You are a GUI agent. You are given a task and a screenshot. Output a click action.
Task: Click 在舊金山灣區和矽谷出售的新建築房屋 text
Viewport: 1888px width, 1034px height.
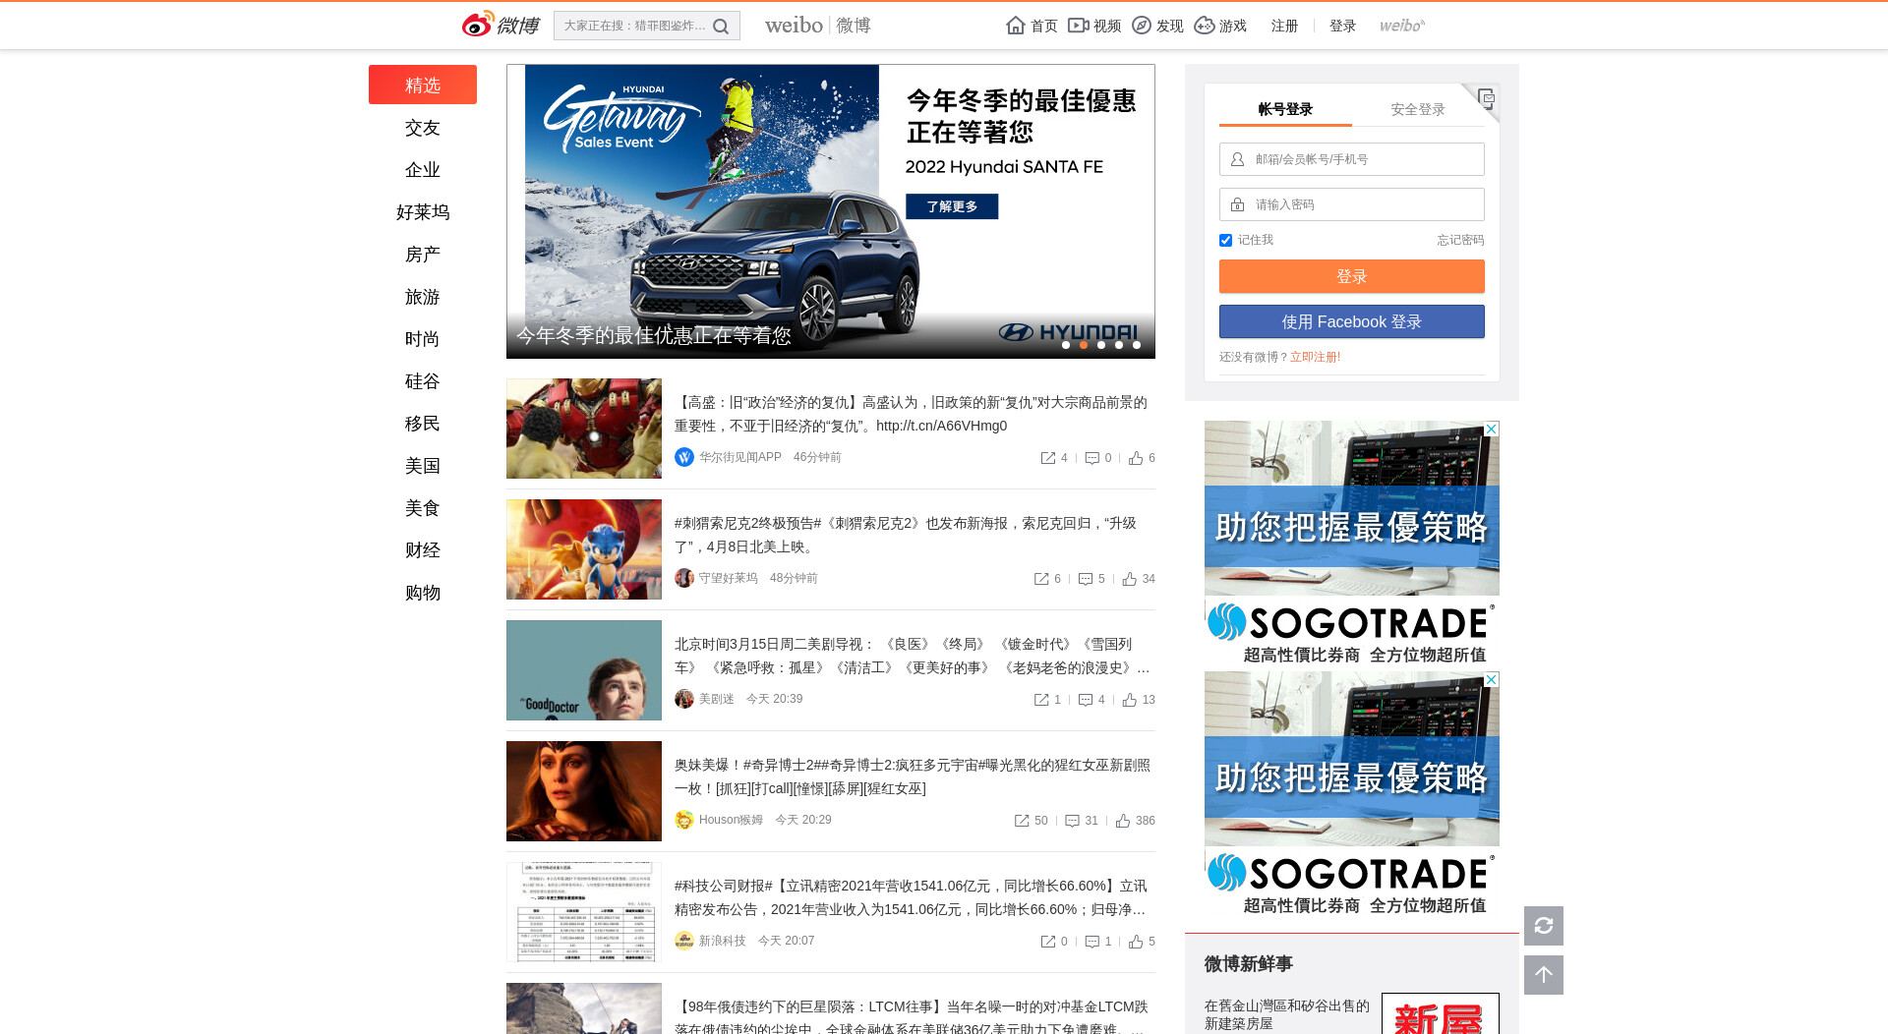point(1286,1014)
